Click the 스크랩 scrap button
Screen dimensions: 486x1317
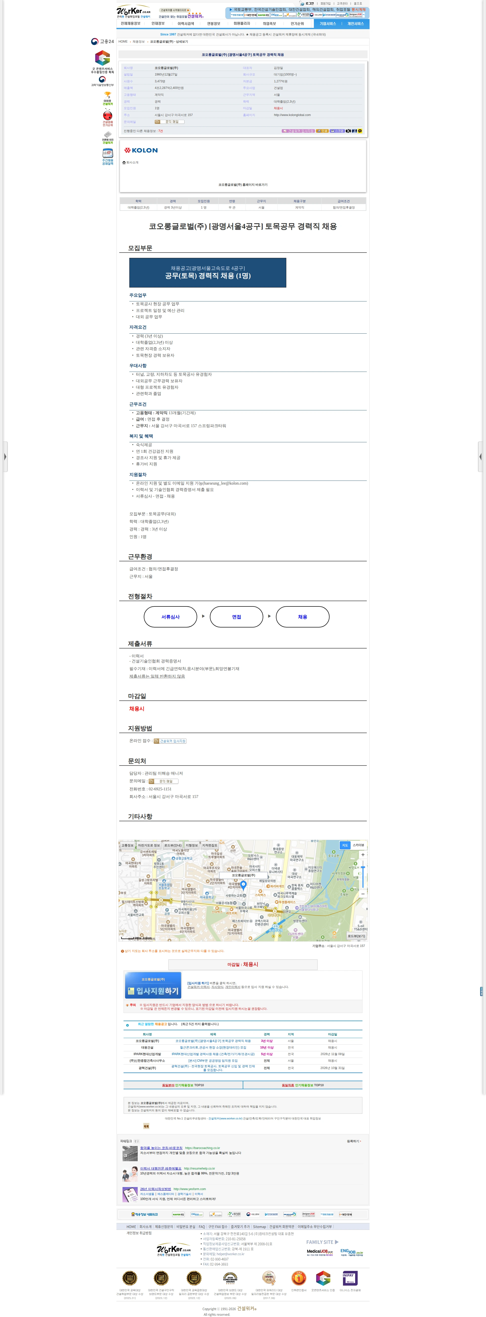337,131
